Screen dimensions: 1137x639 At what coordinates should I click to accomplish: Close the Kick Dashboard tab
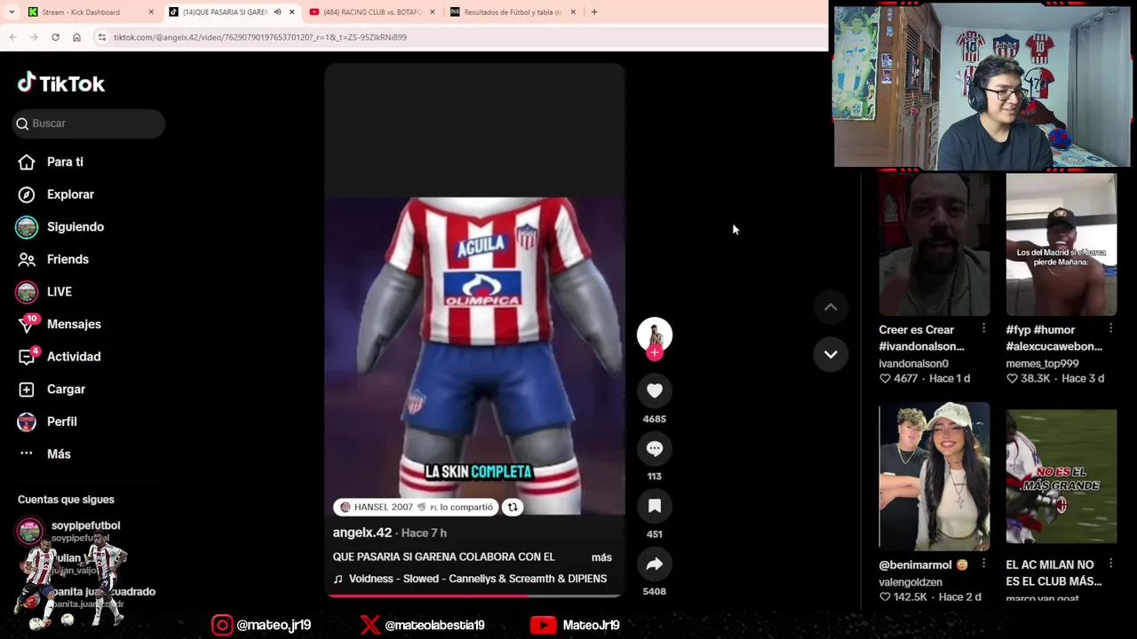(x=151, y=12)
